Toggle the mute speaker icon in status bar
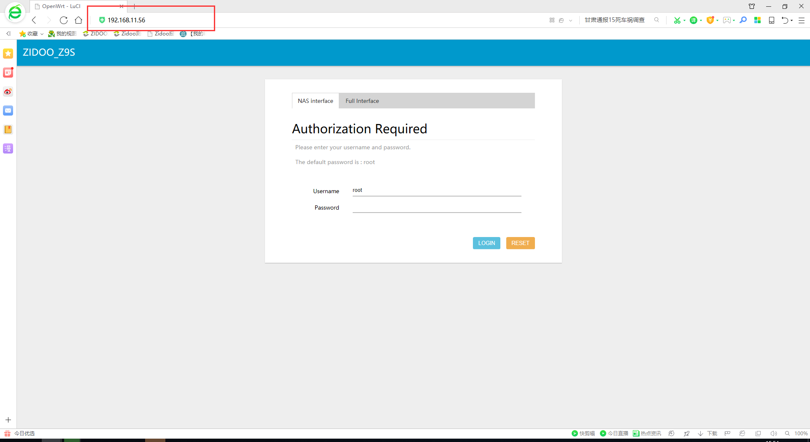 click(x=773, y=434)
